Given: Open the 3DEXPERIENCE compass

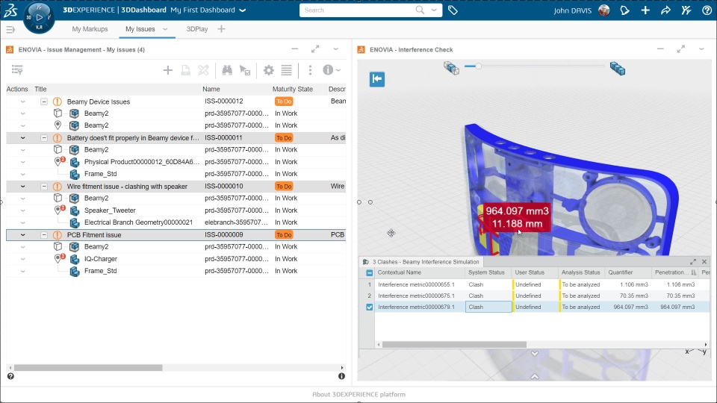Looking at the screenshot, I should click(x=39, y=18).
